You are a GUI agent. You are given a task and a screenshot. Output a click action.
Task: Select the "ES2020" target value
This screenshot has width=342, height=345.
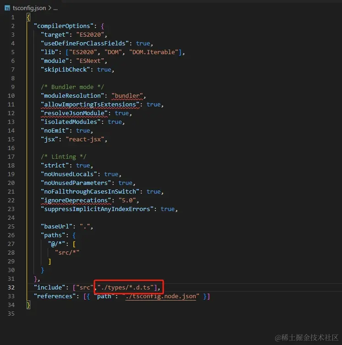[90, 35]
